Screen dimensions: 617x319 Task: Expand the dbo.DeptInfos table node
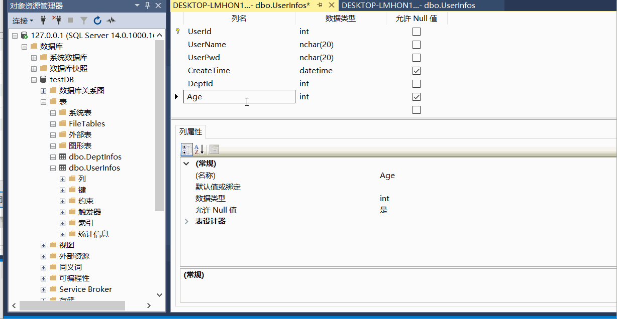[53, 157]
